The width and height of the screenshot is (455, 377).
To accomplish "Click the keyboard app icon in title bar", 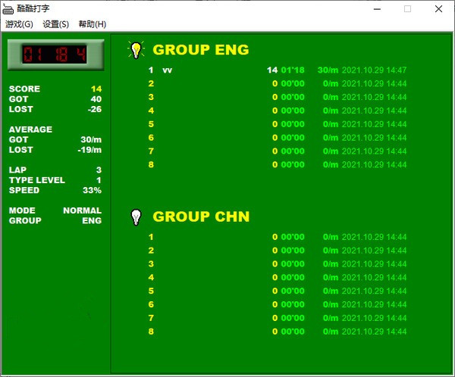I will [8, 9].
